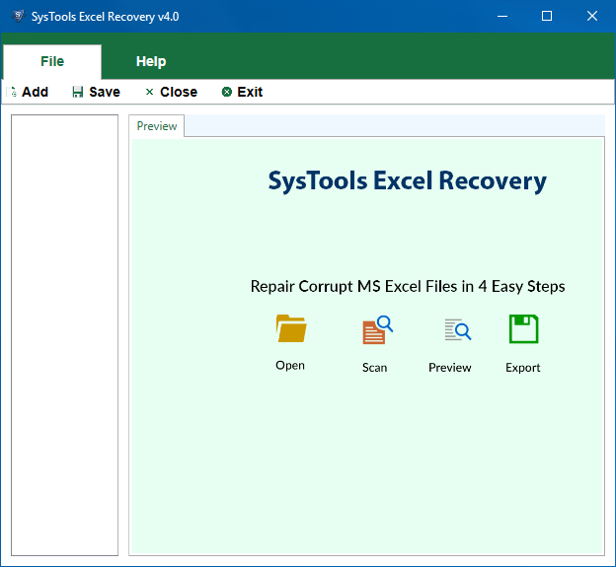This screenshot has height=567, width=616.
Task: Click the yellow Open folder icon
Action: coord(291,328)
